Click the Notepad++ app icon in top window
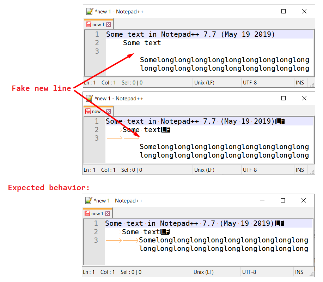Screen dimensions: 323x282 (90, 11)
